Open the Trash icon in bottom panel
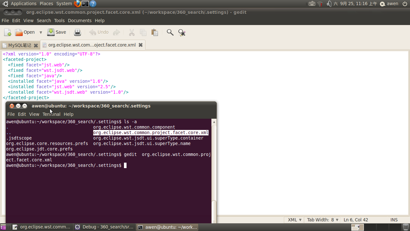The width and height of the screenshot is (410, 231). (406, 227)
